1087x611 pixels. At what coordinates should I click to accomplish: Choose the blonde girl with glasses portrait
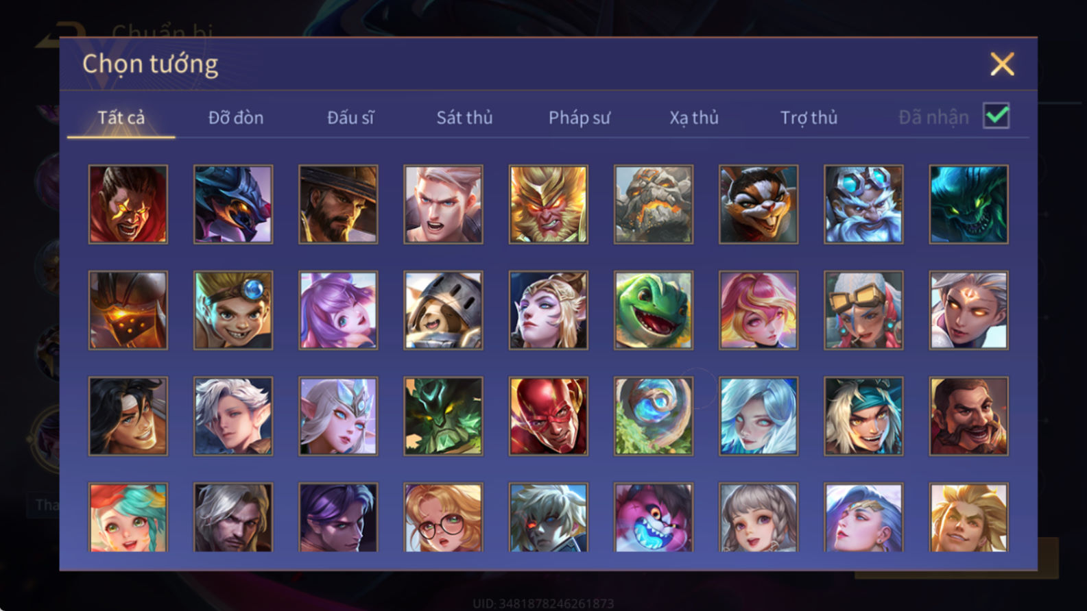pyautogui.click(x=443, y=517)
